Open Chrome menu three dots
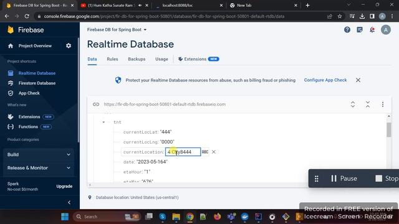399x224 pixels. tap(392, 16)
